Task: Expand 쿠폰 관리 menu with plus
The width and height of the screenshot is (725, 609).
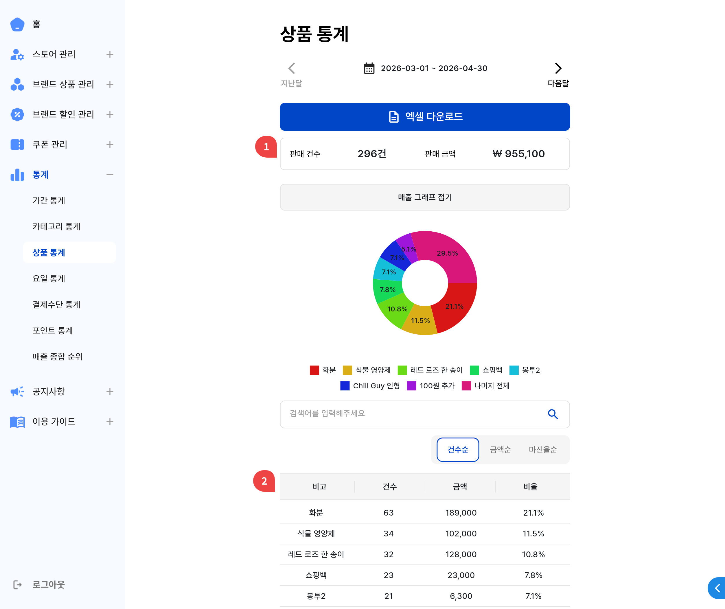Action: tap(110, 145)
